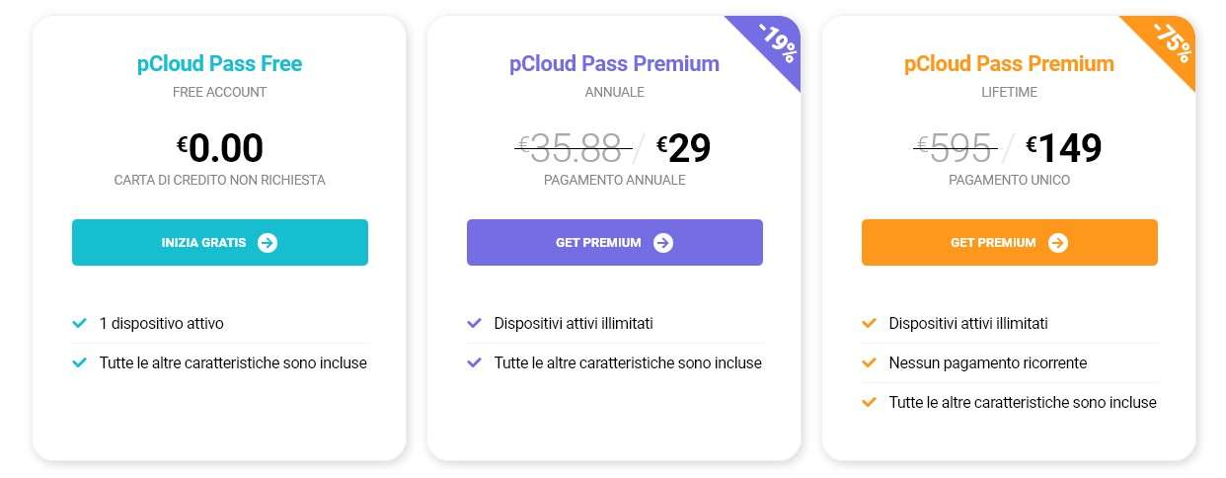This screenshot has height=478, width=1226.
Task: Click the orange -75% discount ribbon
Action: 1171,42
